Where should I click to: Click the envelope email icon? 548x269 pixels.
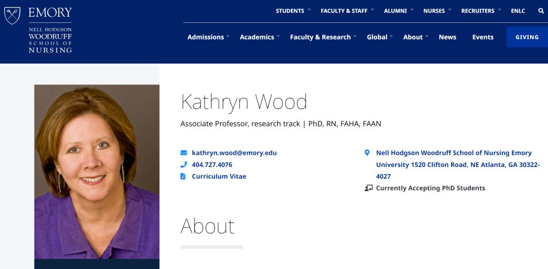point(184,153)
